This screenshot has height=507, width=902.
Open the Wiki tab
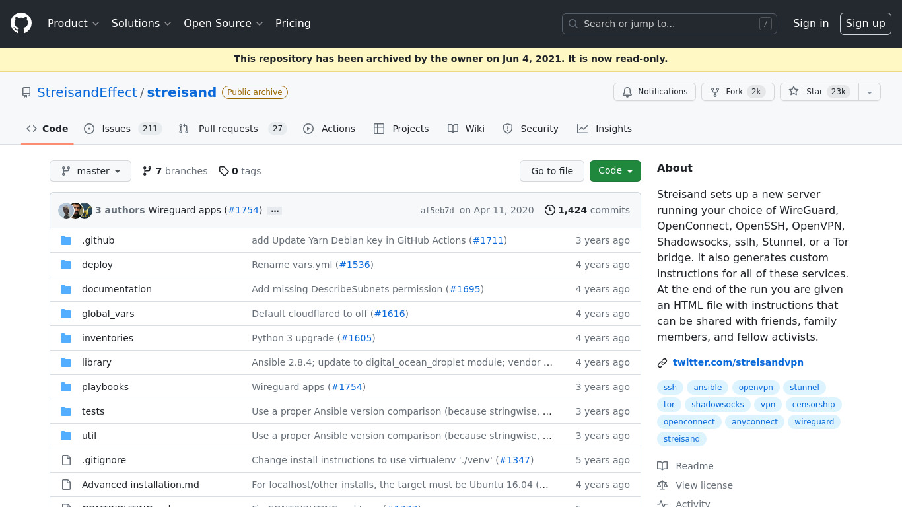[x=466, y=129]
